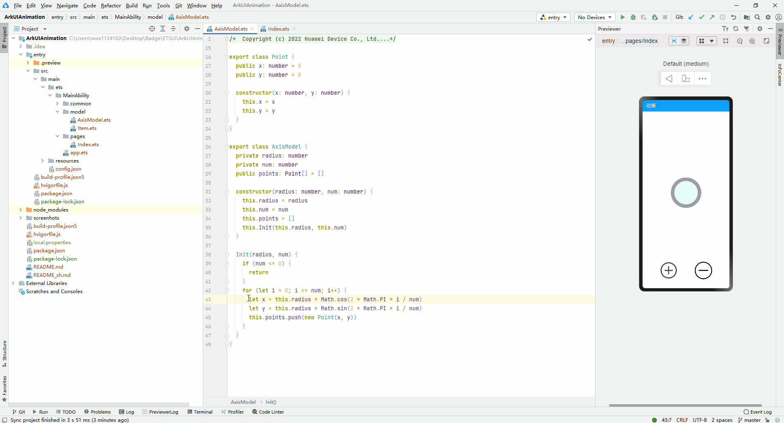Open the Event Log
Viewport: 784px width, 423px height.
click(x=757, y=412)
